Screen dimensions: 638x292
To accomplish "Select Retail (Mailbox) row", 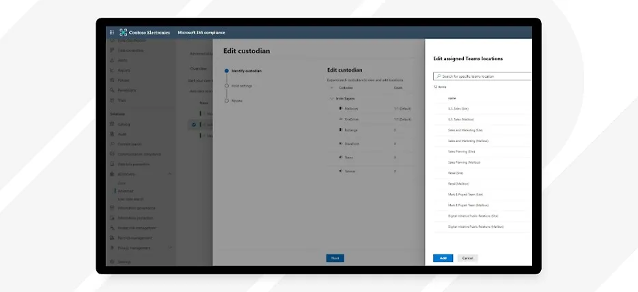I will pos(482,184).
